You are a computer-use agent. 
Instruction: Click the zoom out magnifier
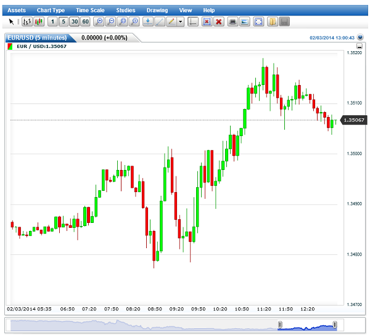click(x=110, y=22)
